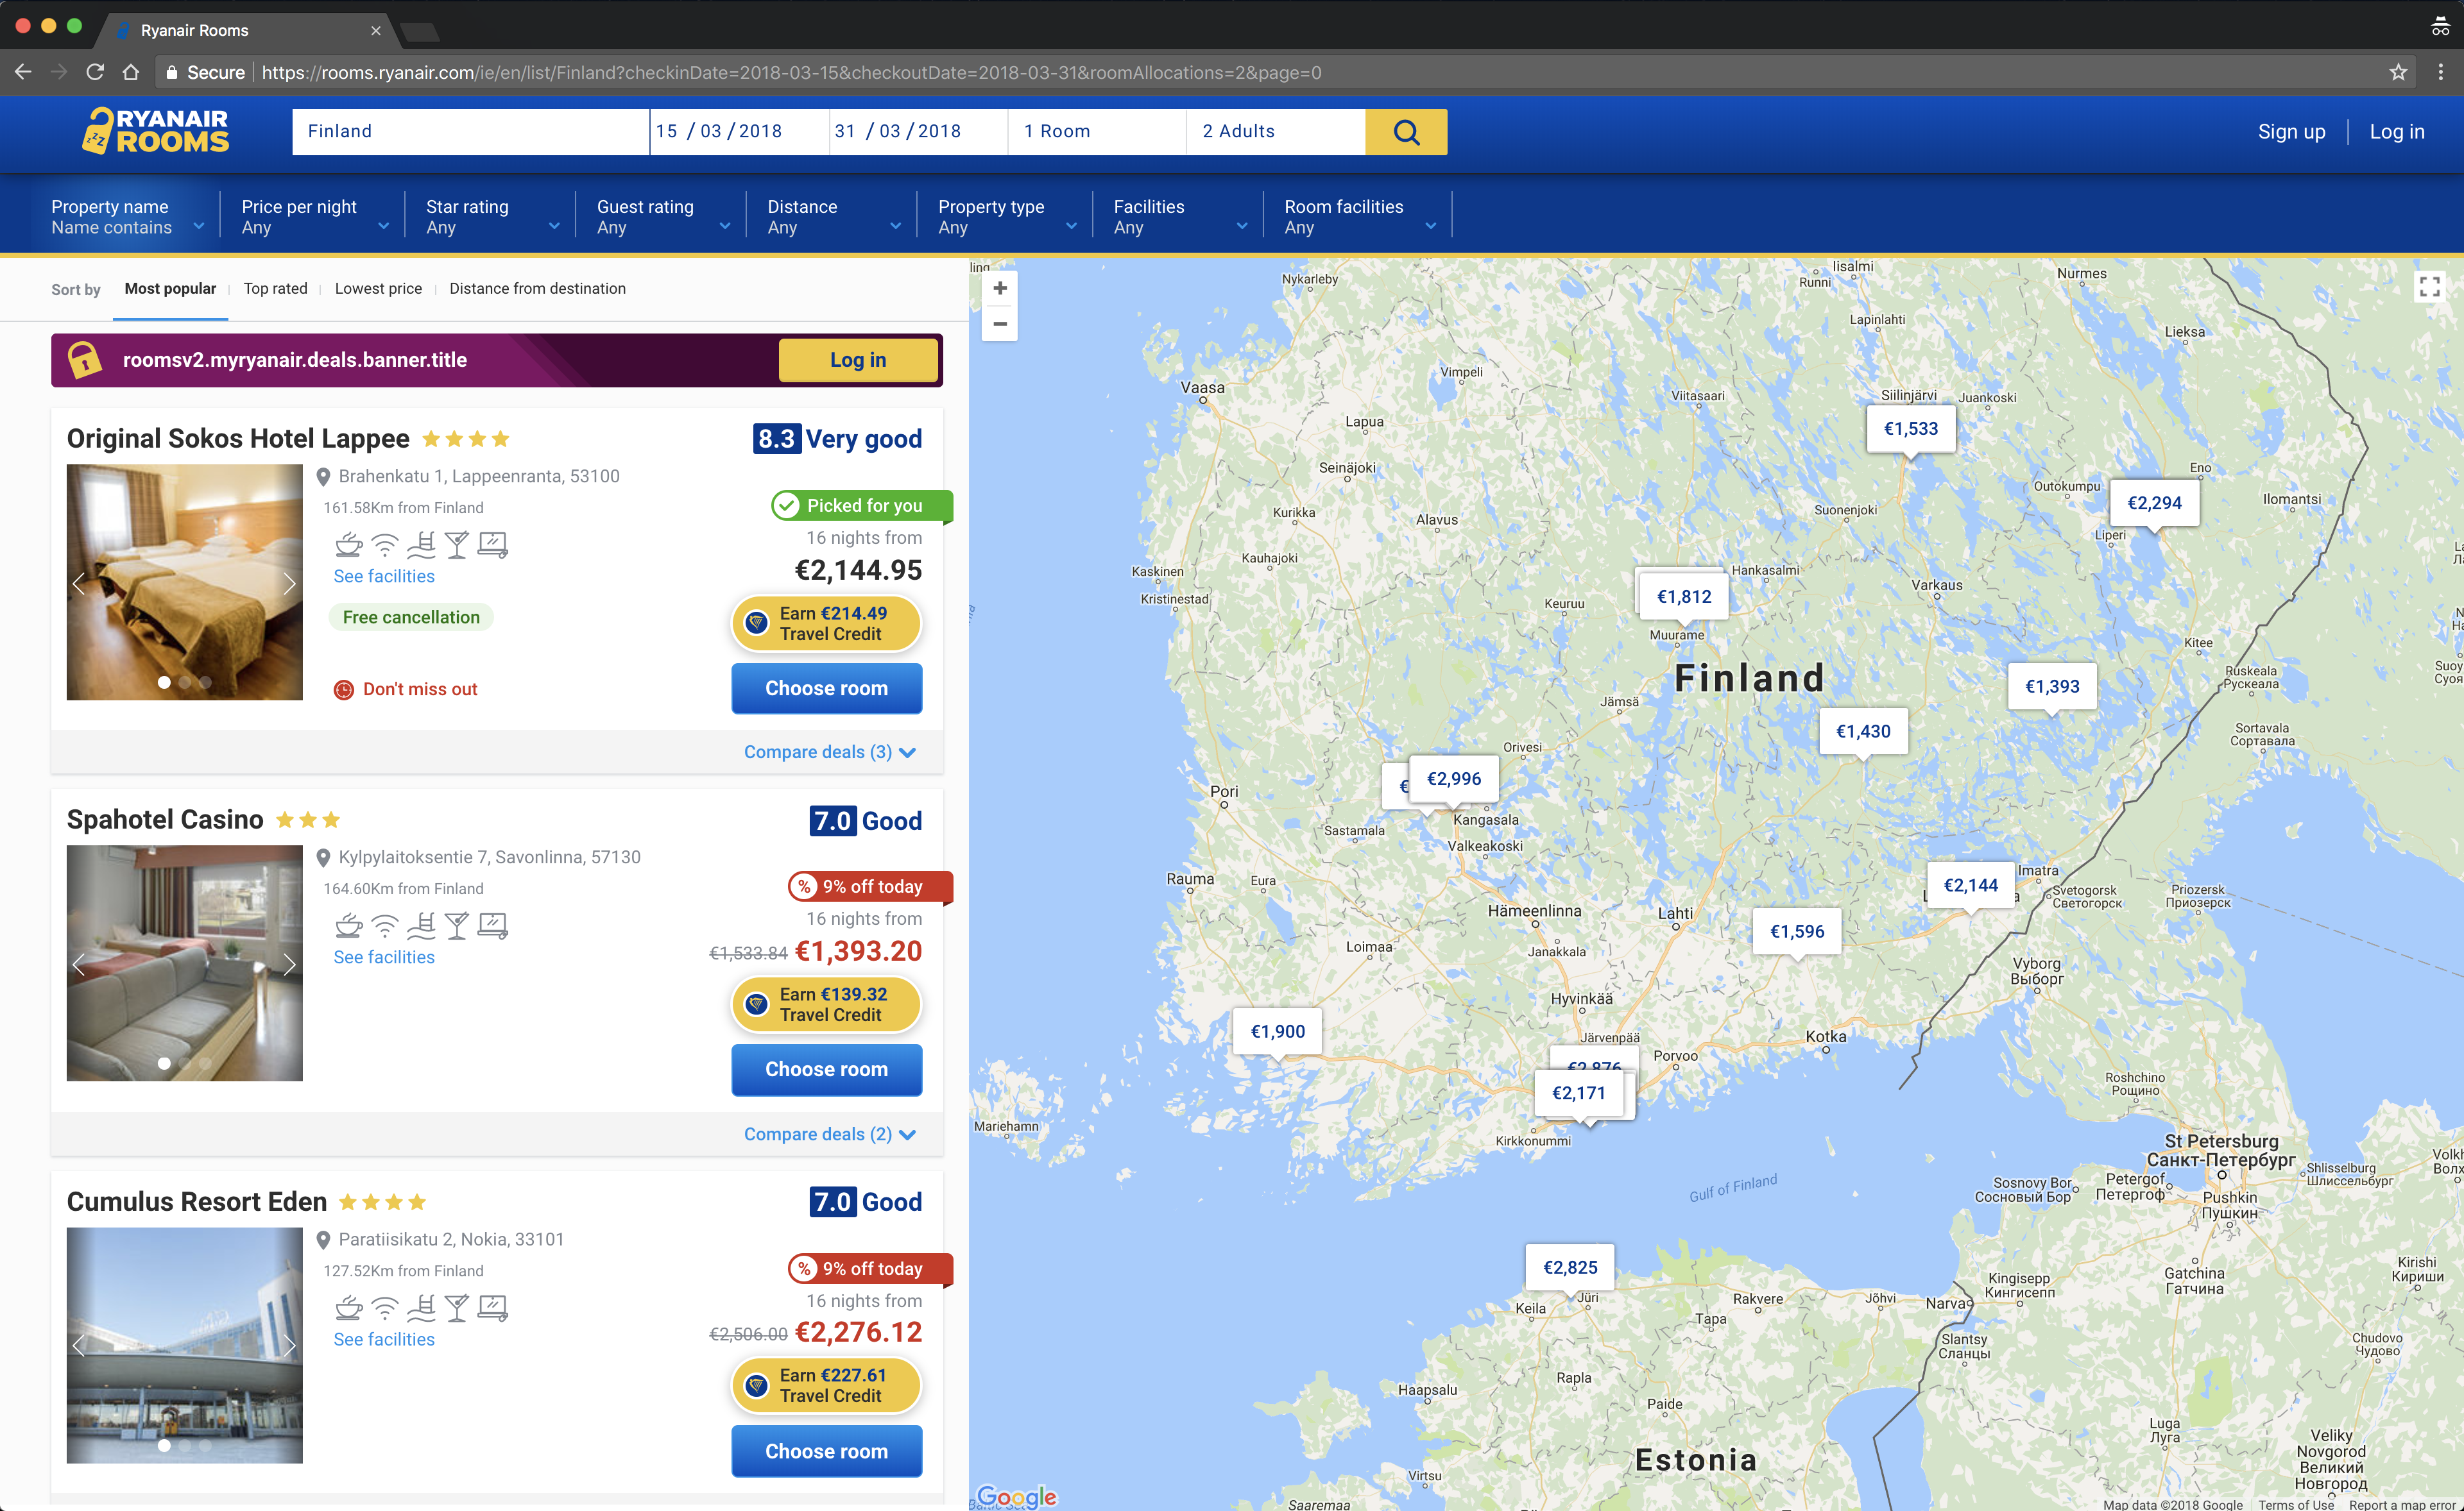Click the €1,533 map price marker

(x=1910, y=430)
